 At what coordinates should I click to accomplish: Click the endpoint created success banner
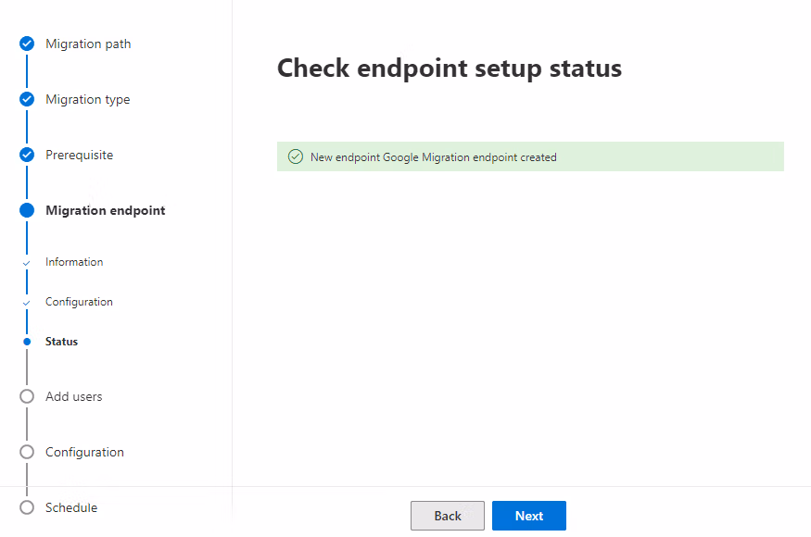pos(530,157)
